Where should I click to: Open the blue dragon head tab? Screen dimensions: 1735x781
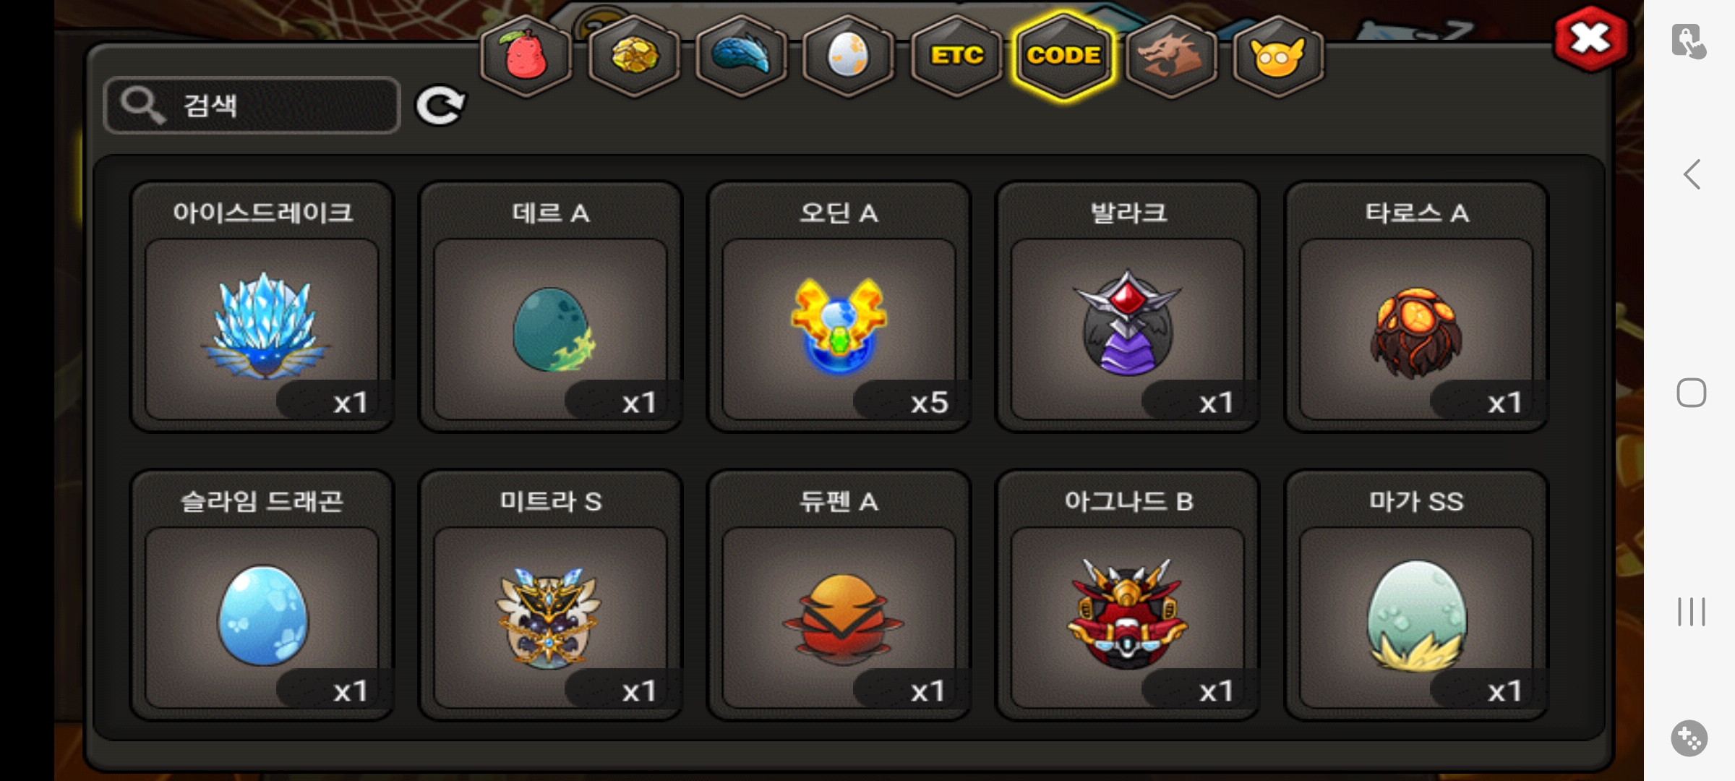(741, 56)
